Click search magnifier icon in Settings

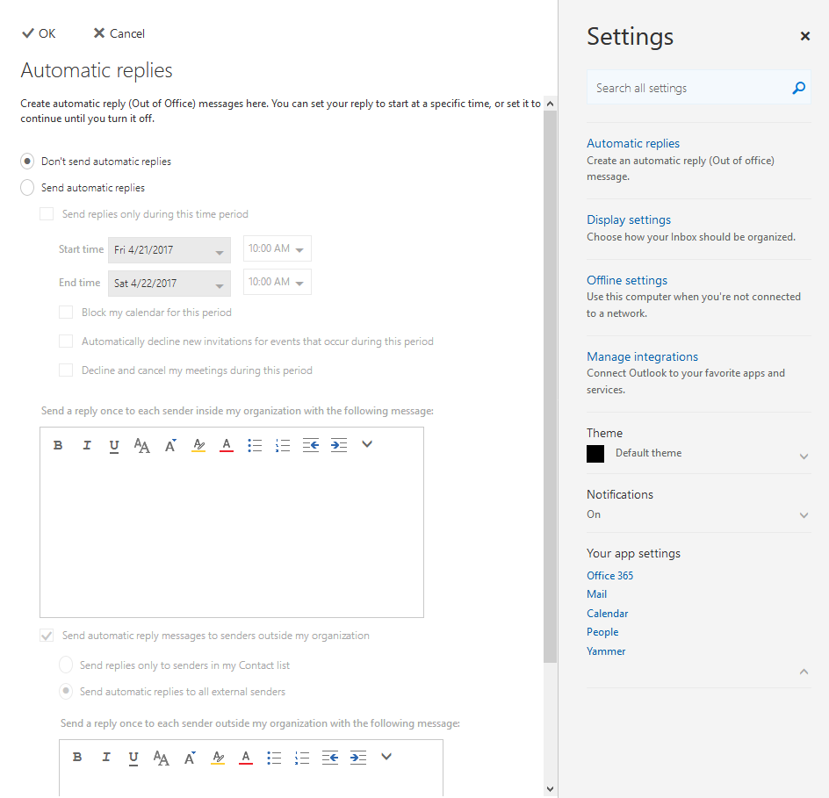pos(798,88)
